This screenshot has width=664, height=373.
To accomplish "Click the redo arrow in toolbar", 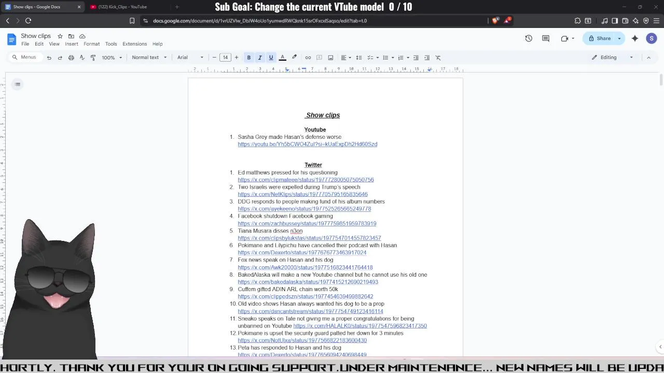I will [x=60, y=58].
